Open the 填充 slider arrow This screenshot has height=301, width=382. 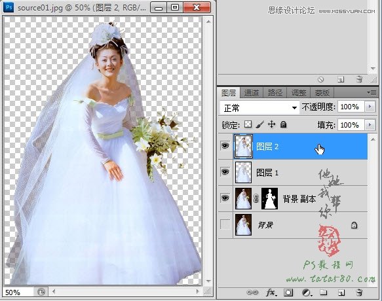pyautogui.click(x=370, y=125)
